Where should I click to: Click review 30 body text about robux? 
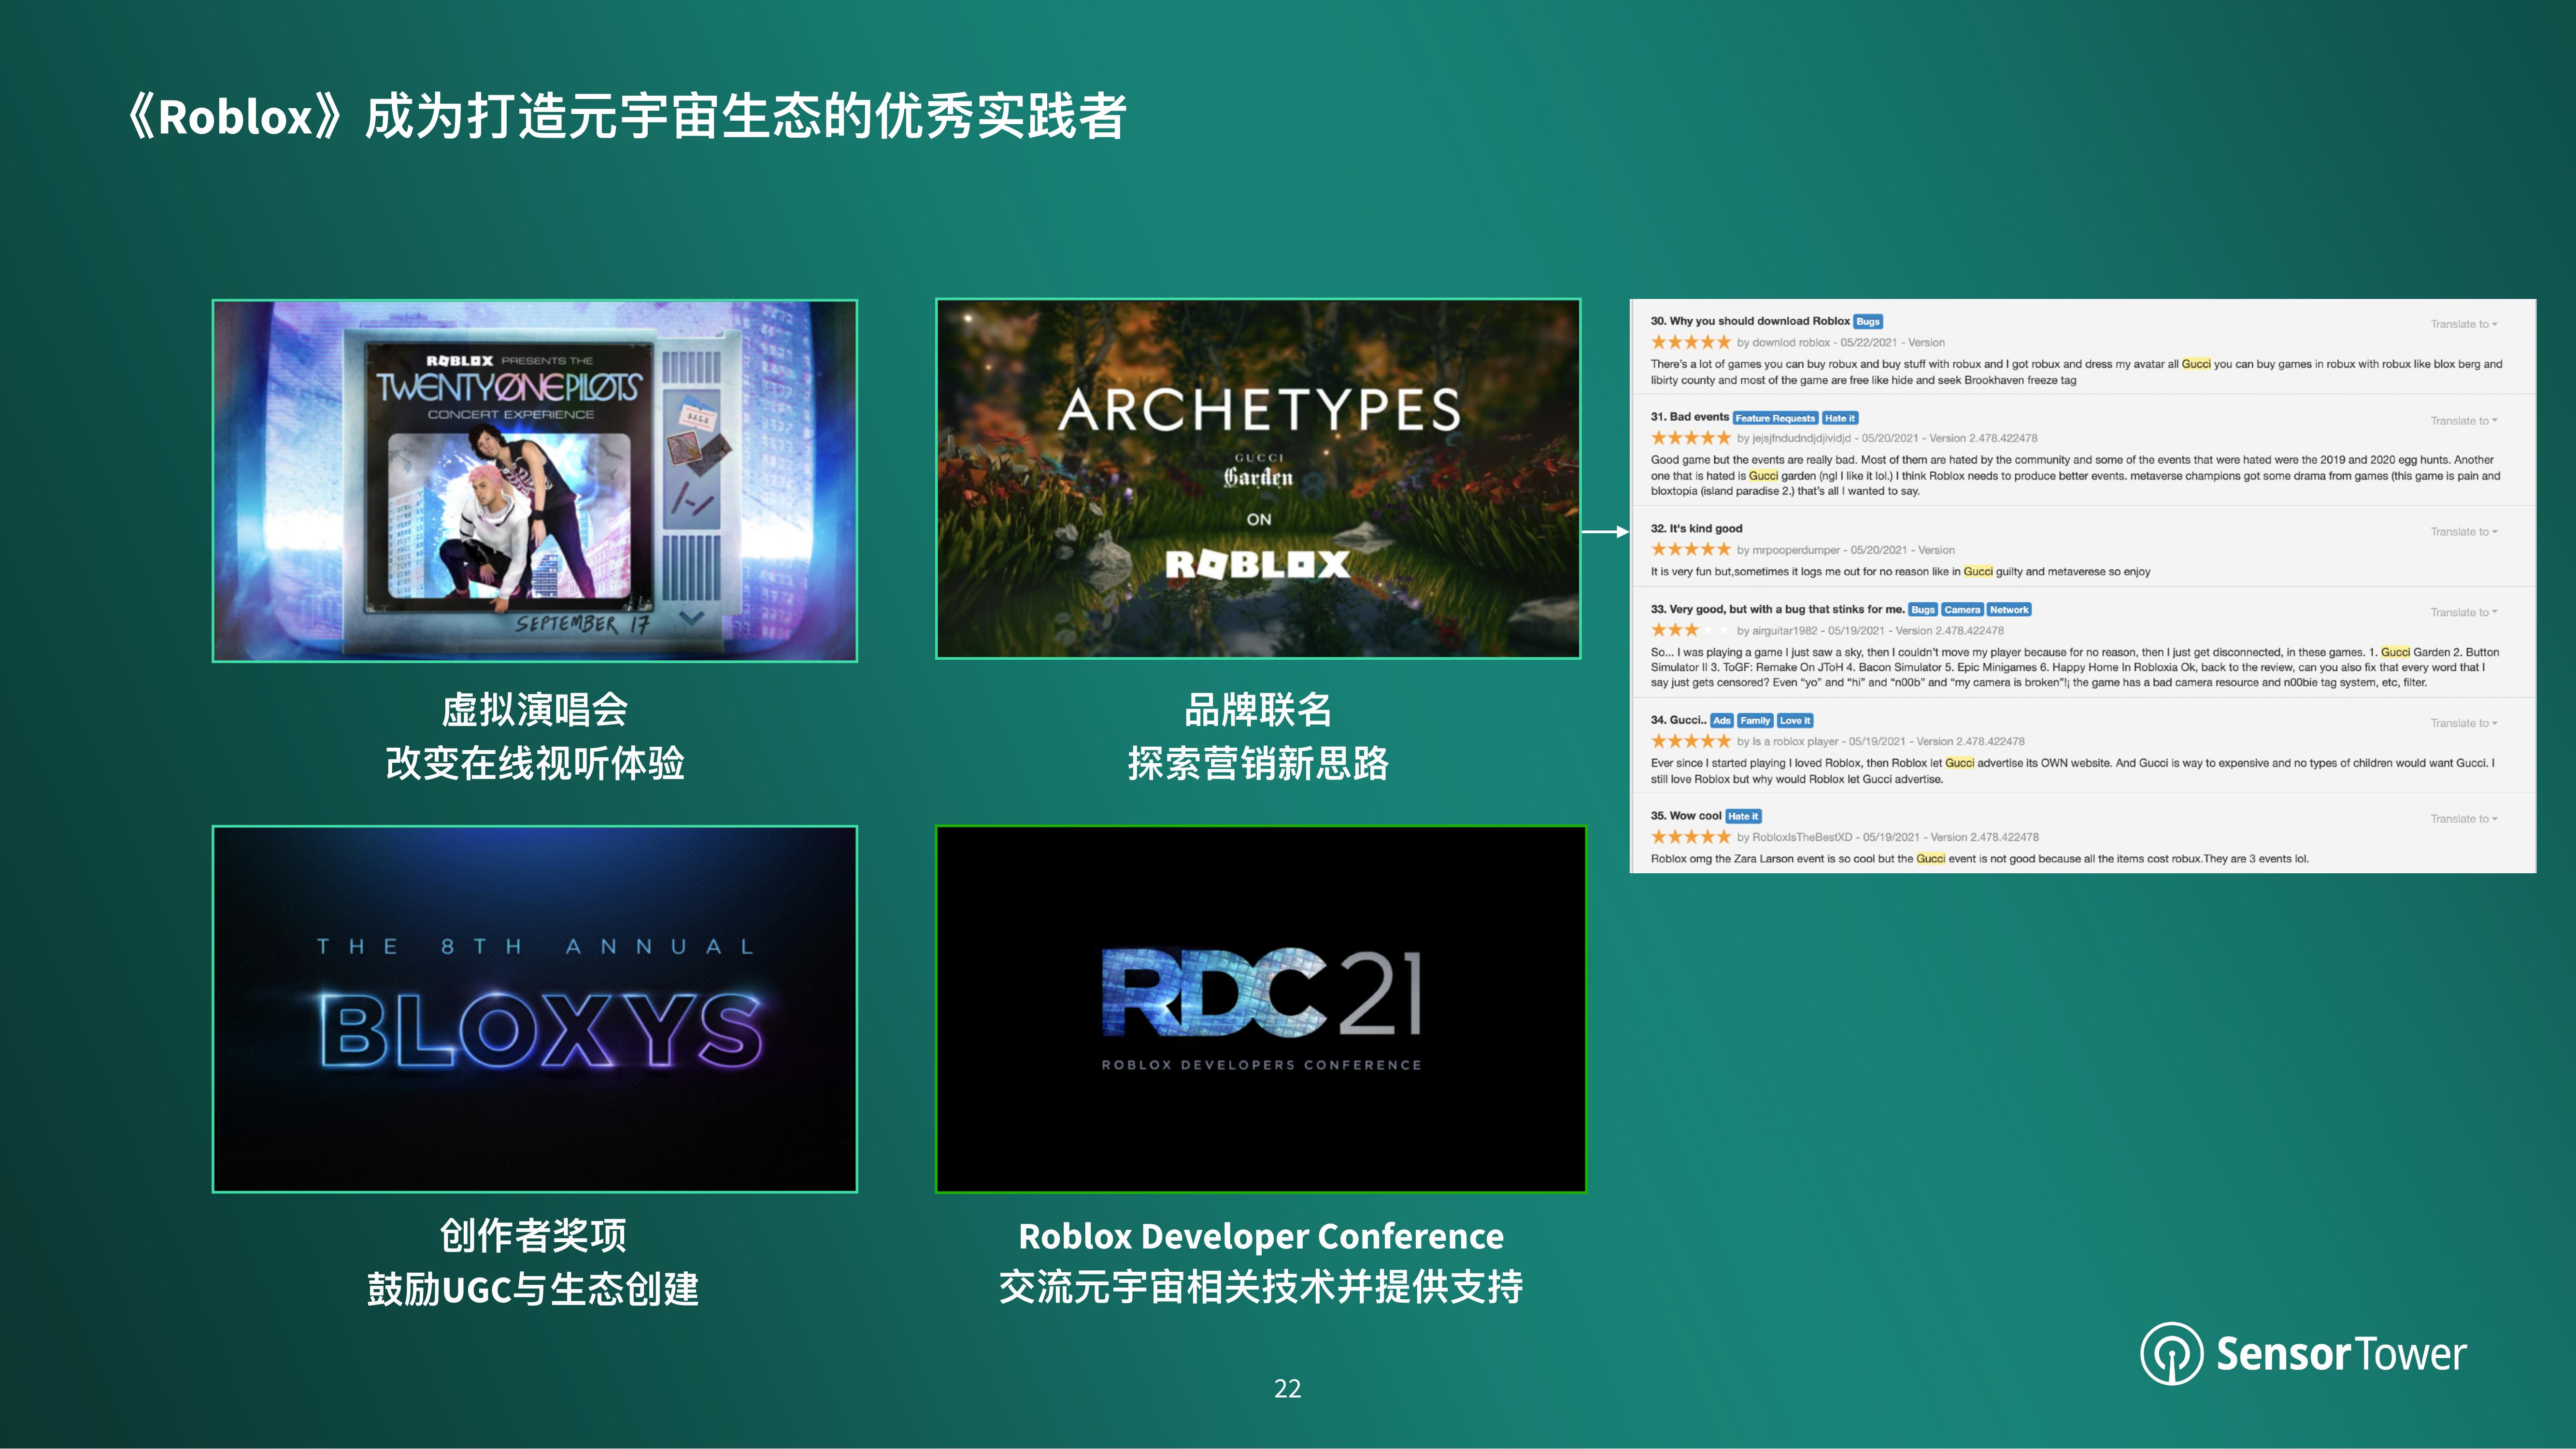(x=2077, y=372)
